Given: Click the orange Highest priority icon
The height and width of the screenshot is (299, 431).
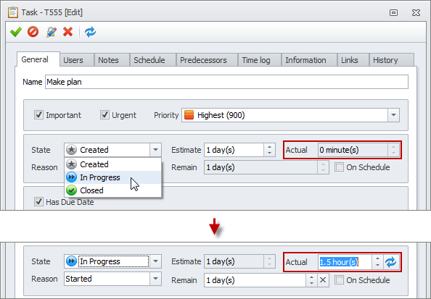Looking at the screenshot, I should [189, 115].
